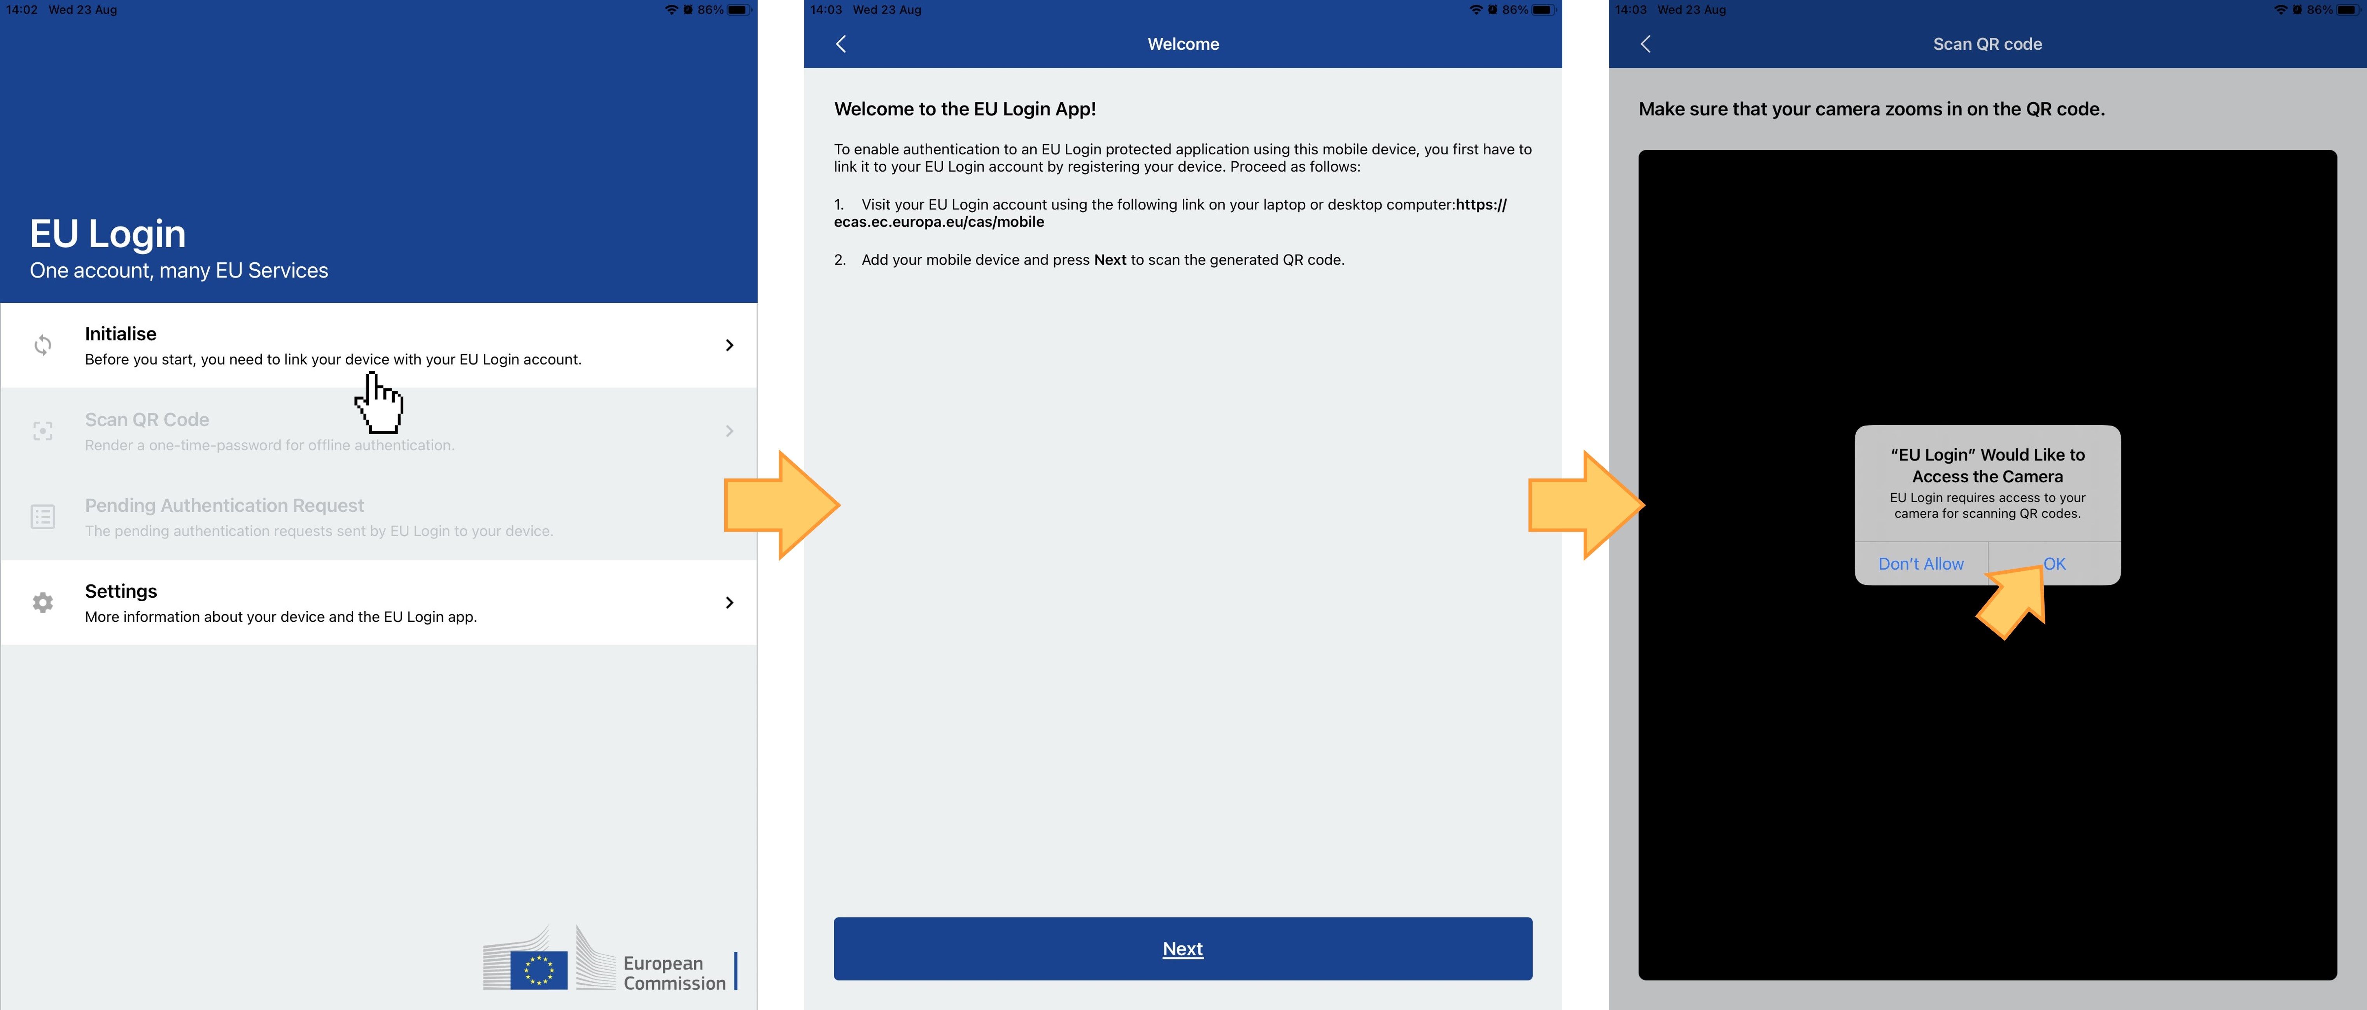Viewport: 2367px width, 1010px height.
Task: Click the Settings gear icon
Action: 41,602
